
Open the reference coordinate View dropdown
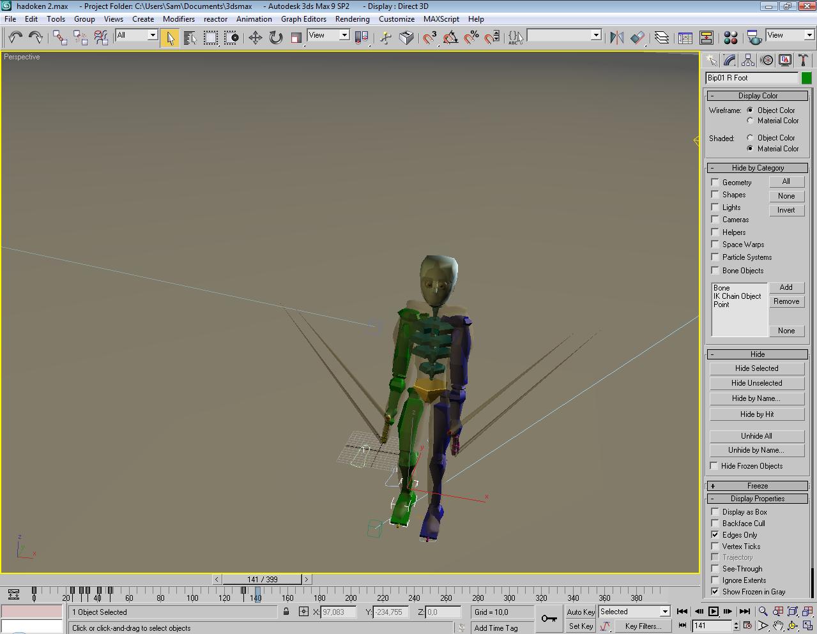[344, 35]
